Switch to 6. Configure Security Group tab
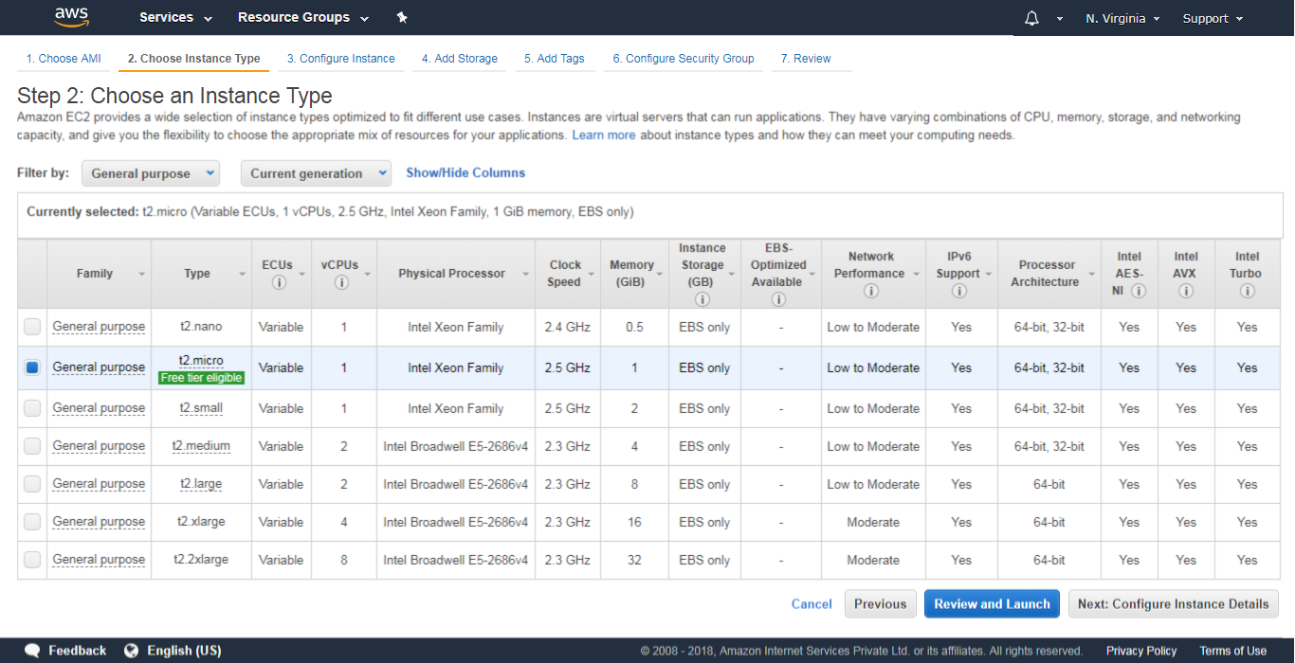The width and height of the screenshot is (1295, 663). (684, 59)
